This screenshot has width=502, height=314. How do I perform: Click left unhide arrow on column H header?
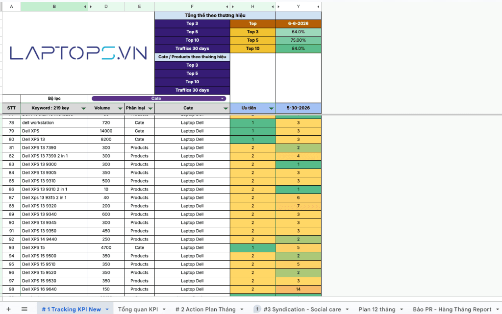tap(233, 6)
